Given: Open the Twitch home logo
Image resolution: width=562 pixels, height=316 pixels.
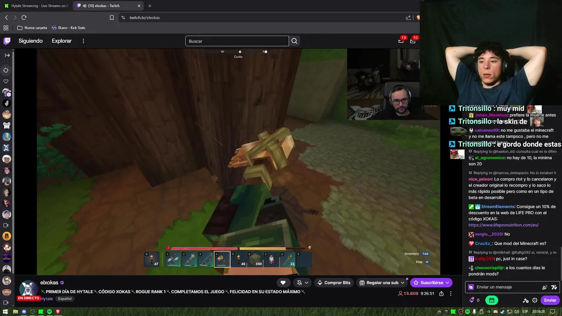Looking at the screenshot, I should (7, 41).
